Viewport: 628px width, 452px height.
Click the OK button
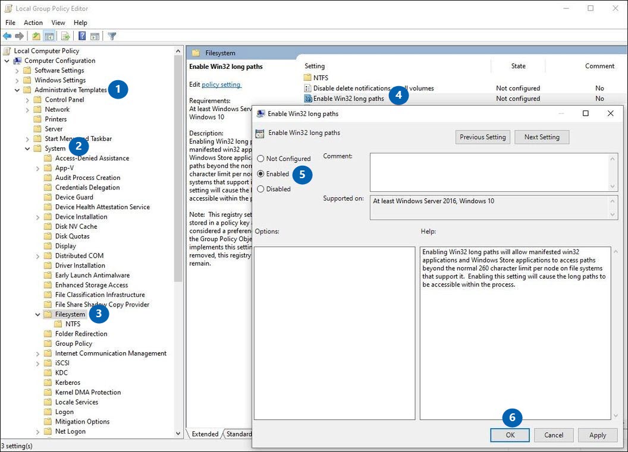coord(510,435)
